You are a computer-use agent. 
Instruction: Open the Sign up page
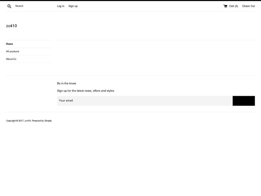(x=73, y=6)
